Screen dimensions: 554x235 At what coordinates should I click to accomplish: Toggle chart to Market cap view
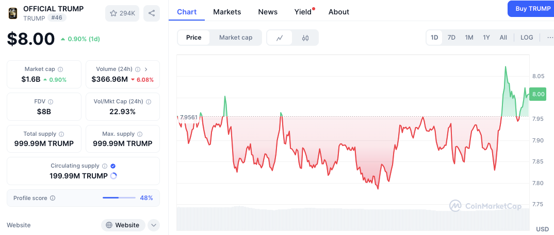click(236, 38)
